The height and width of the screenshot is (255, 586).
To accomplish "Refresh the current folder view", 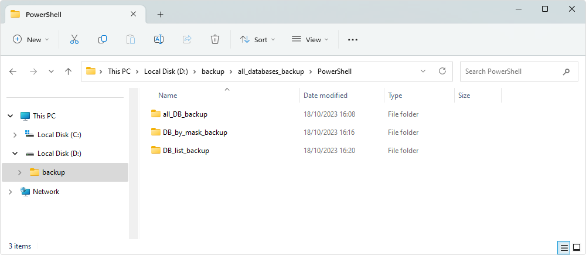I will pyautogui.click(x=442, y=71).
